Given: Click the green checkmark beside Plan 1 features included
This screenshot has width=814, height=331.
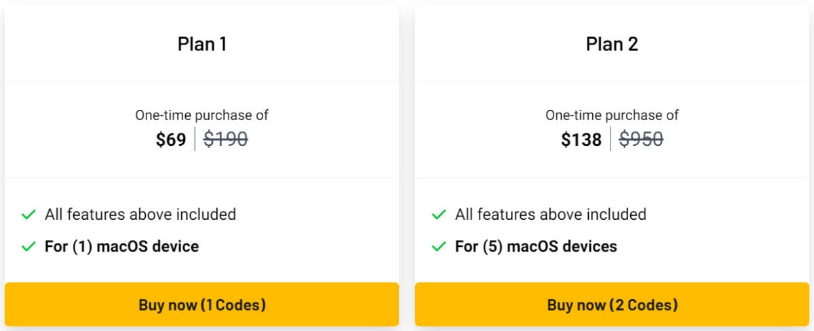Looking at the screenshot, I should pos(28,215).
